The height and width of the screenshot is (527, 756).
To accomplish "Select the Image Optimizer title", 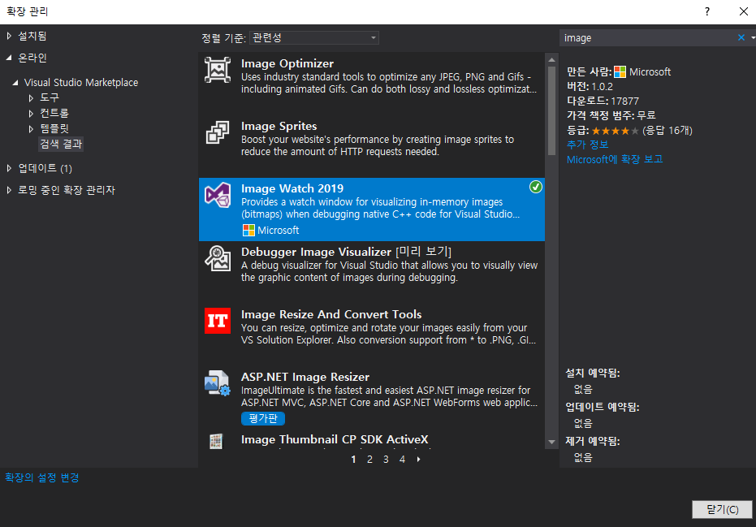I will pyautogui.click(x=287, y=63).
